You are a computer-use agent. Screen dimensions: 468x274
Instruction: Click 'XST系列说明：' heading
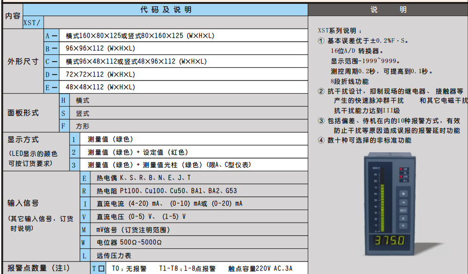(x=340, y=31)
